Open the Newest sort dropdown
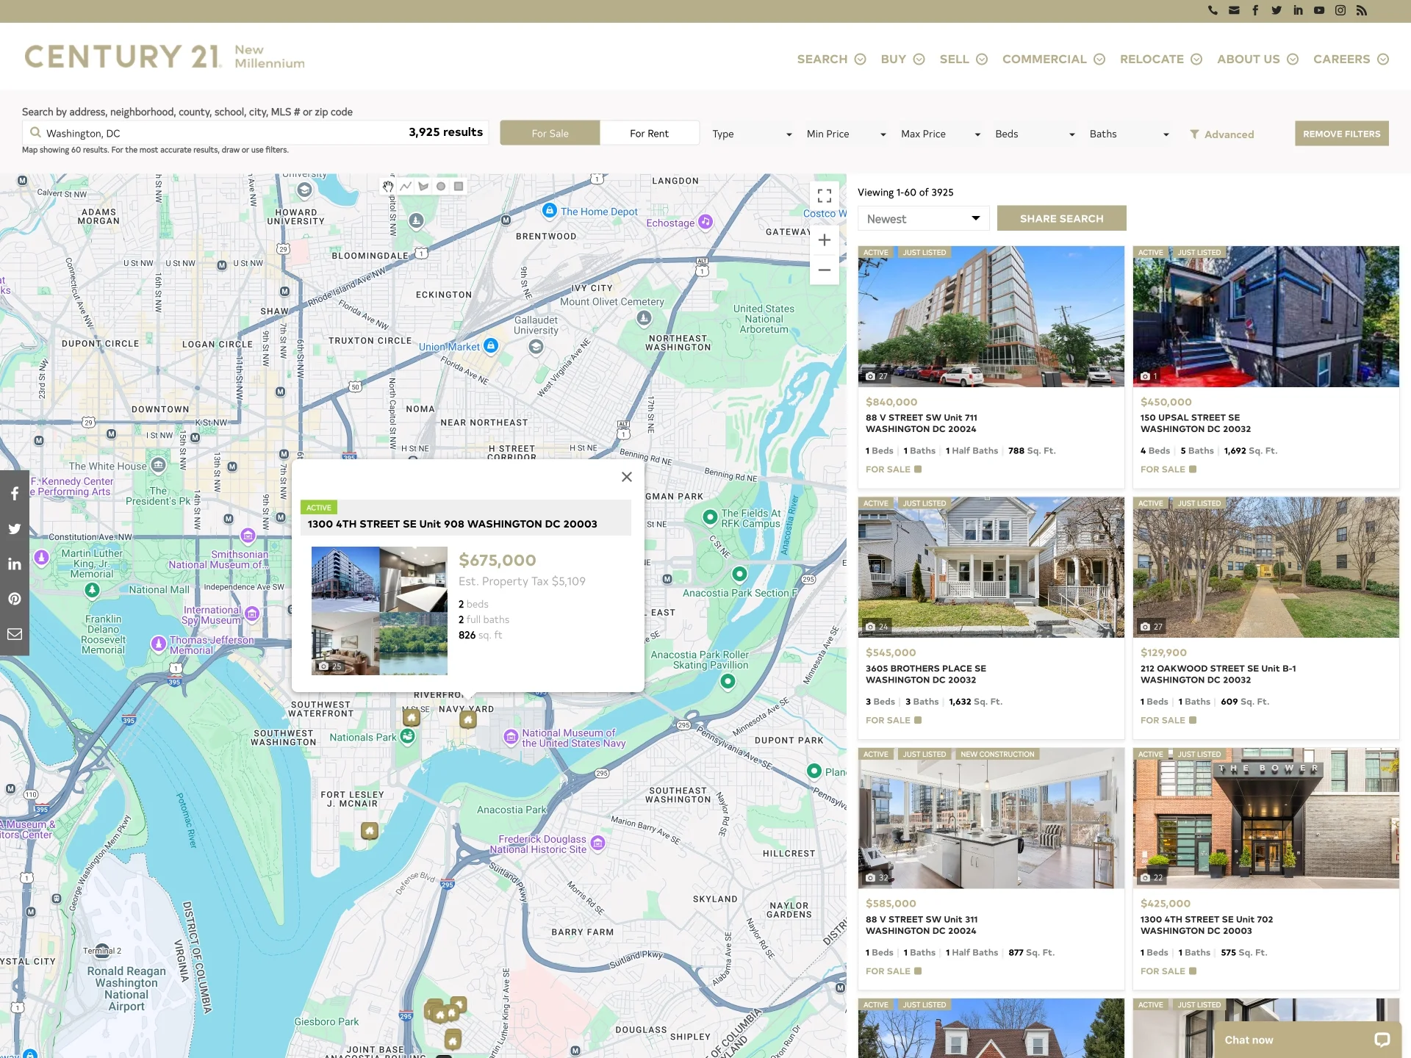 pos(924,219)
